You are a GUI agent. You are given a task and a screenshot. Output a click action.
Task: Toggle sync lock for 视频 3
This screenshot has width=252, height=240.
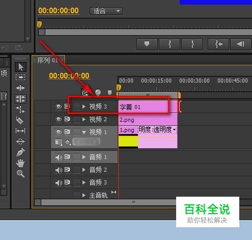[x=67, y=106]
